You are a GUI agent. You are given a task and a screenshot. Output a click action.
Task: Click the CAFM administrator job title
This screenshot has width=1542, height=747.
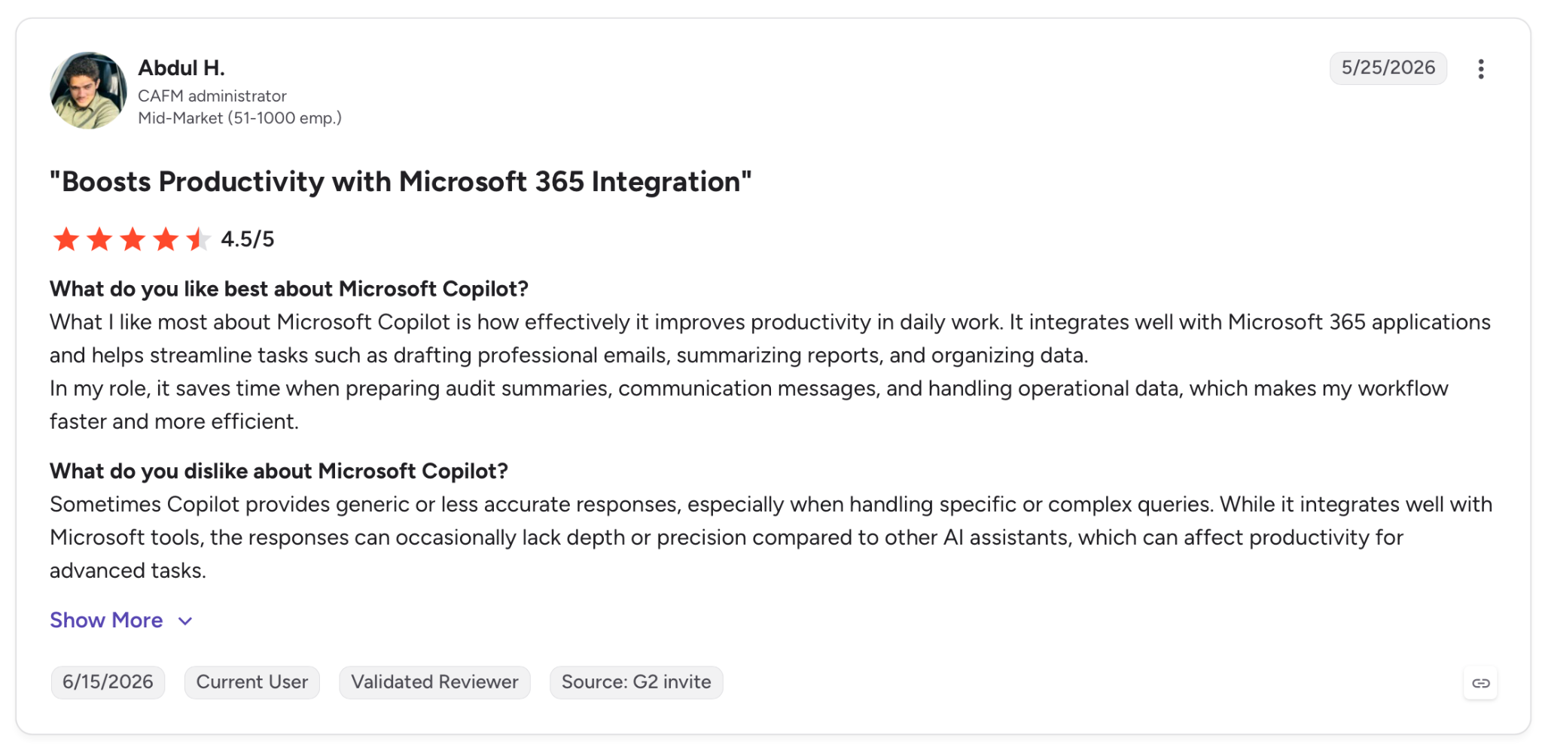tap(212, 96)
